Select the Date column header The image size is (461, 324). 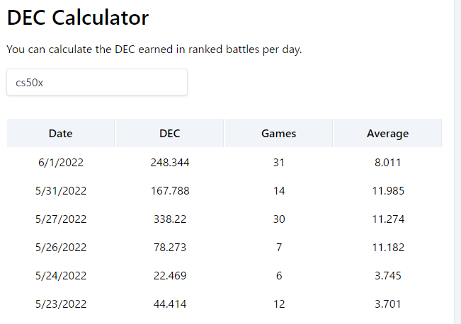(61, 134)
